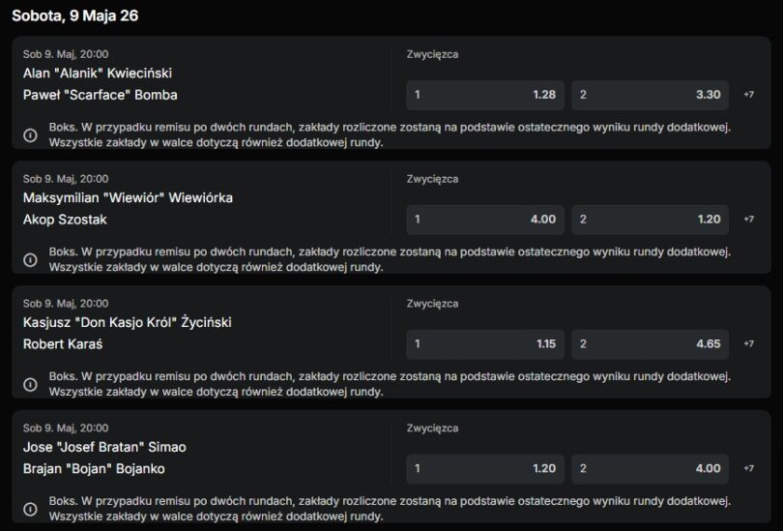Bet on Alan Kwieciński at odds 1.28
The image size is (783, 531).
click(x=485, y=95)
